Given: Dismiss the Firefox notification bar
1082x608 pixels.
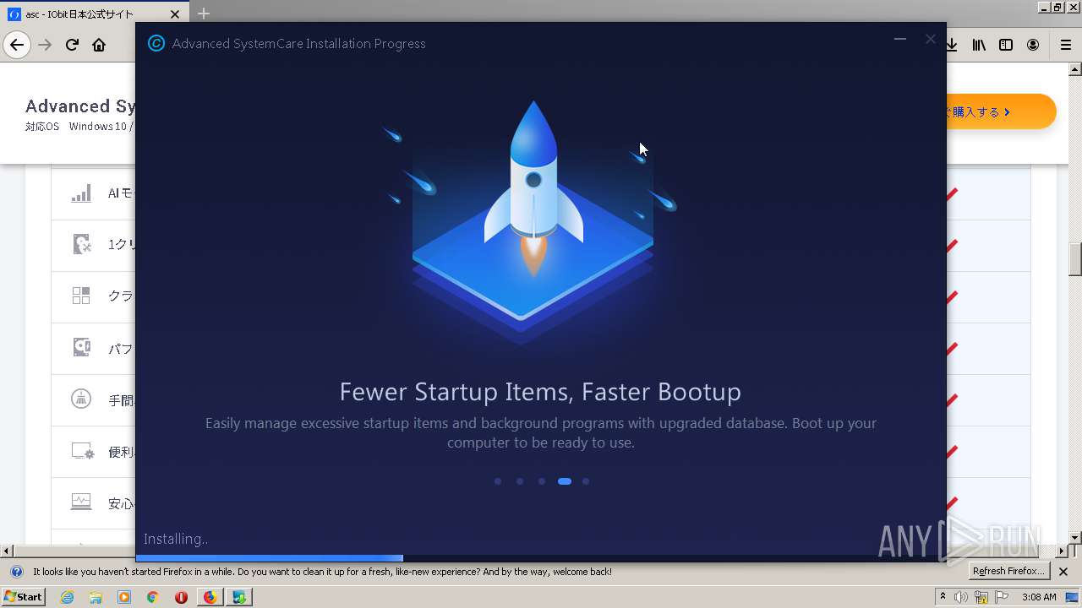Looking at the screenshot, I should click(1063, 572).
